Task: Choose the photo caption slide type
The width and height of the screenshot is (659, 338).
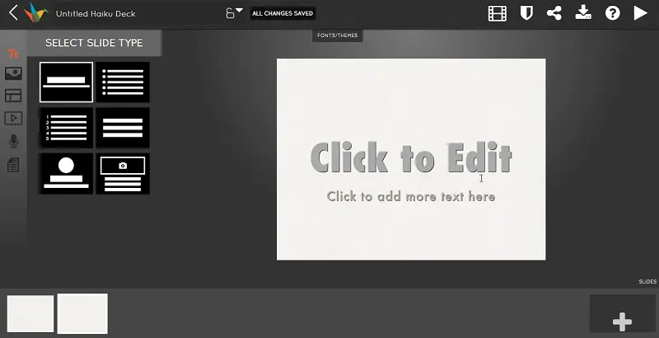Action: click(x=123, y=173)
